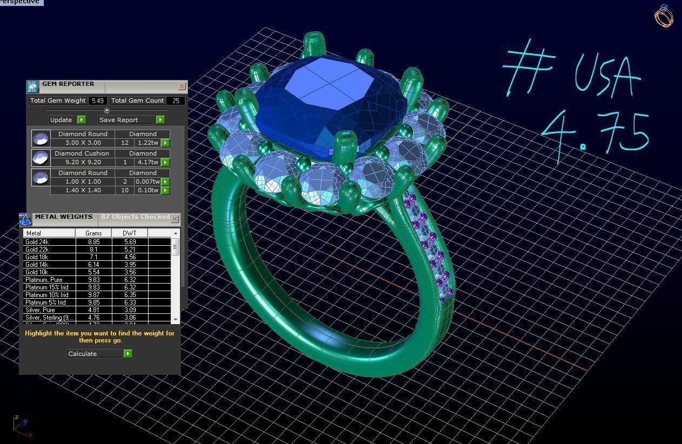Click the Metal Weights scale icon
This screenshot has height=444, width=682.
click(25, 219)
